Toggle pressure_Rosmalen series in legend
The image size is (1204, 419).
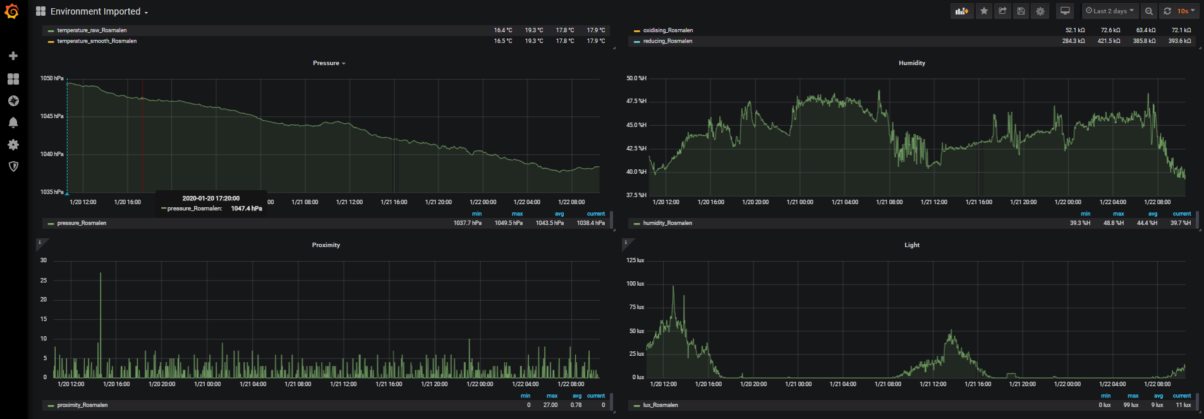(x=82, y=223)
